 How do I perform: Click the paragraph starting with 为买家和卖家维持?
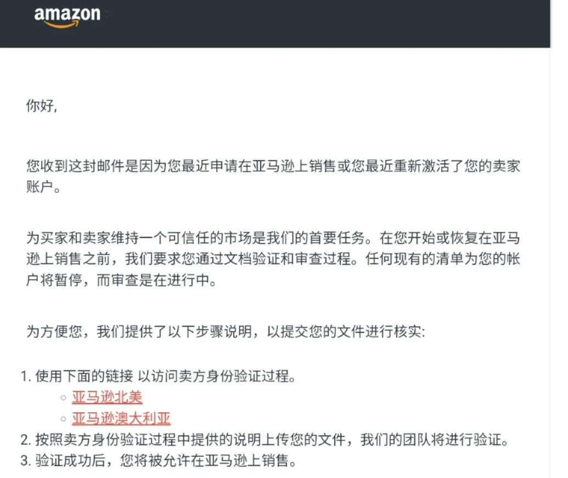pos(273,239)
